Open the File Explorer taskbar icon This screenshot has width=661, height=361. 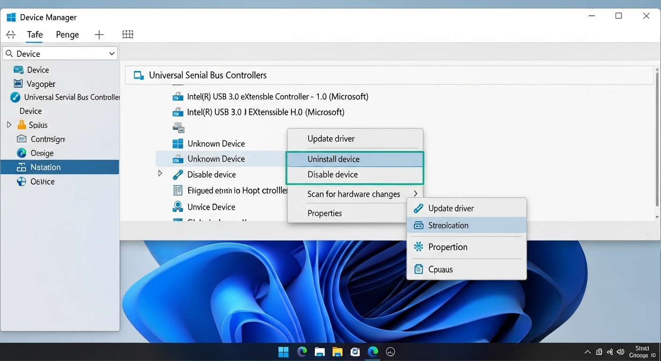click(x=320, y=352)
